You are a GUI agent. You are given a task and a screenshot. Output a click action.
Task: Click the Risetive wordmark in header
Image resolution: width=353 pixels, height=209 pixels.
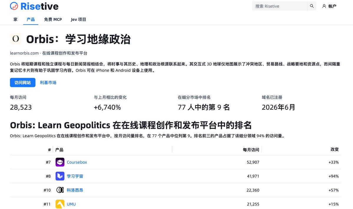click(39, 6)
